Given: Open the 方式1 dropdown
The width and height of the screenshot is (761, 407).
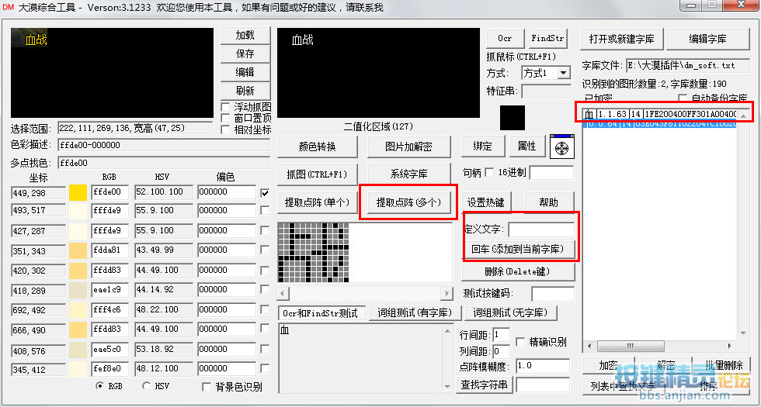Looking at the screenshot, I should (x=564, y=73).
